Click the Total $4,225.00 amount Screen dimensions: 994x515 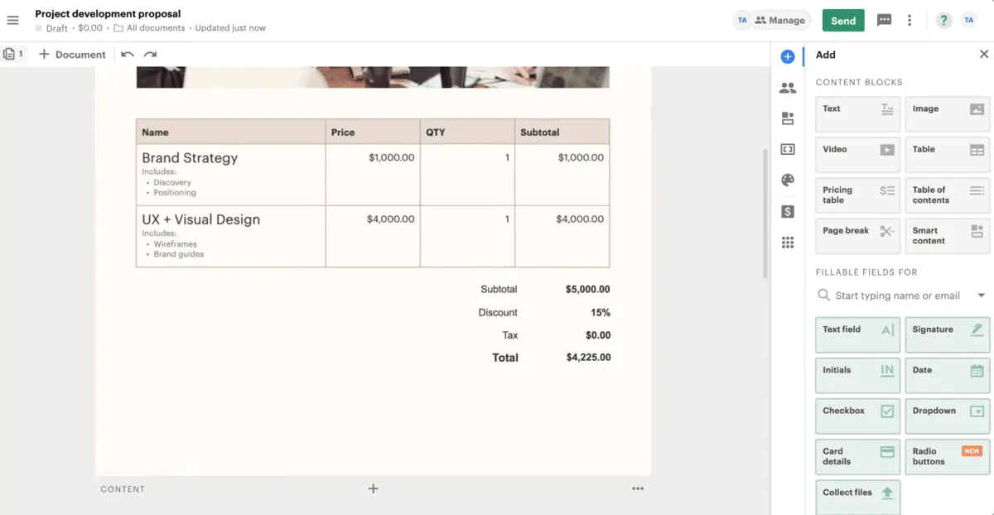[x=588, y=358]
